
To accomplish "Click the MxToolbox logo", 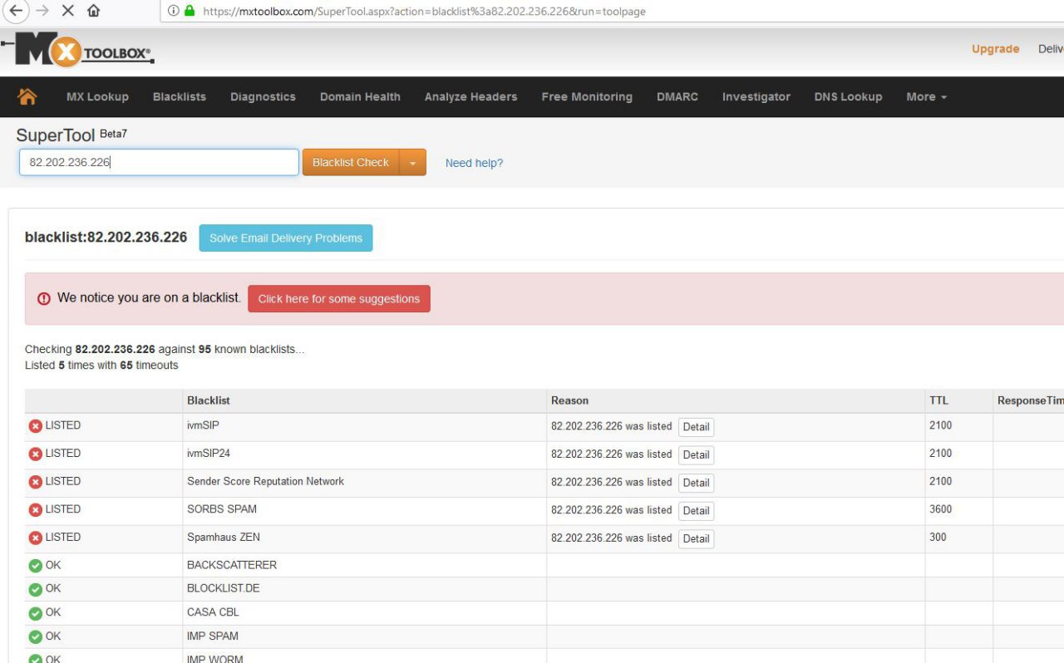I will (79, 51).
